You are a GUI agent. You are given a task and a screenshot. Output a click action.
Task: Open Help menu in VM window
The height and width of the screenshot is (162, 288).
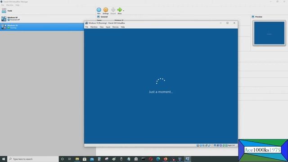123,27
